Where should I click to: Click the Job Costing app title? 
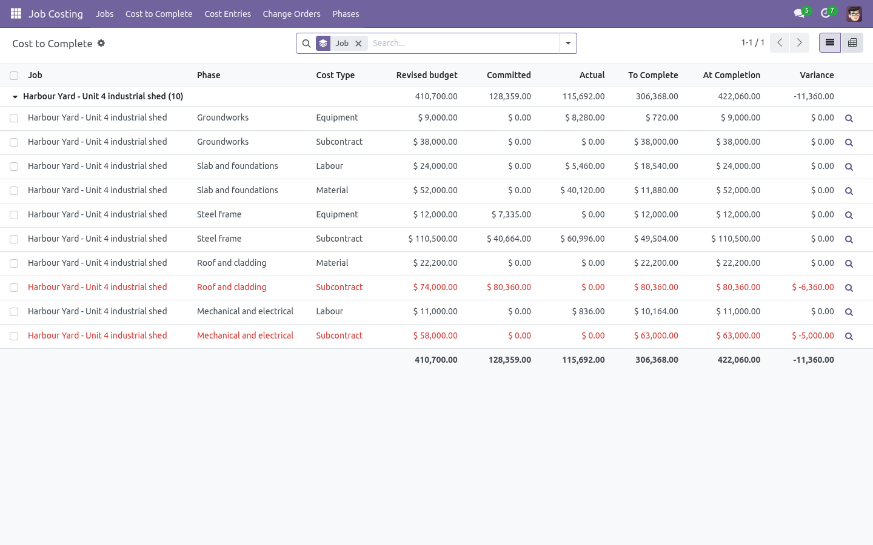click(x=56, y=14)
